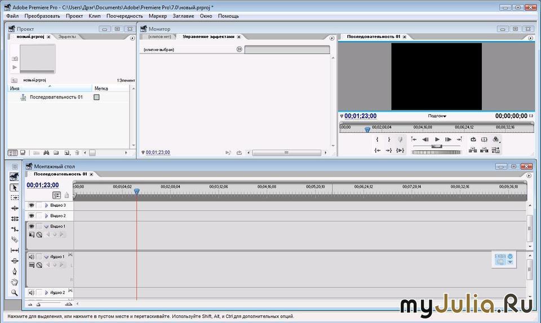Play In to Out in program monitor

tap(400, 150)
